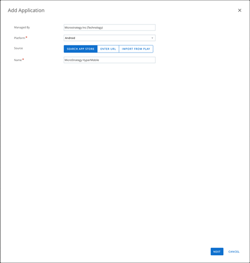
Task: Click the Name field label
Action: coord(18,60)
